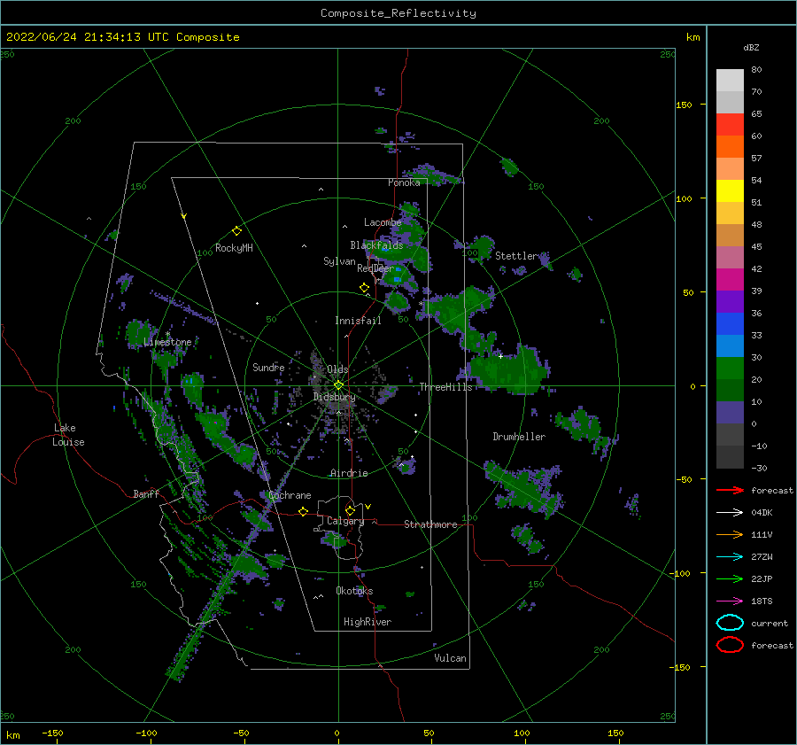Click the Calgary city label

click(345, 521)
